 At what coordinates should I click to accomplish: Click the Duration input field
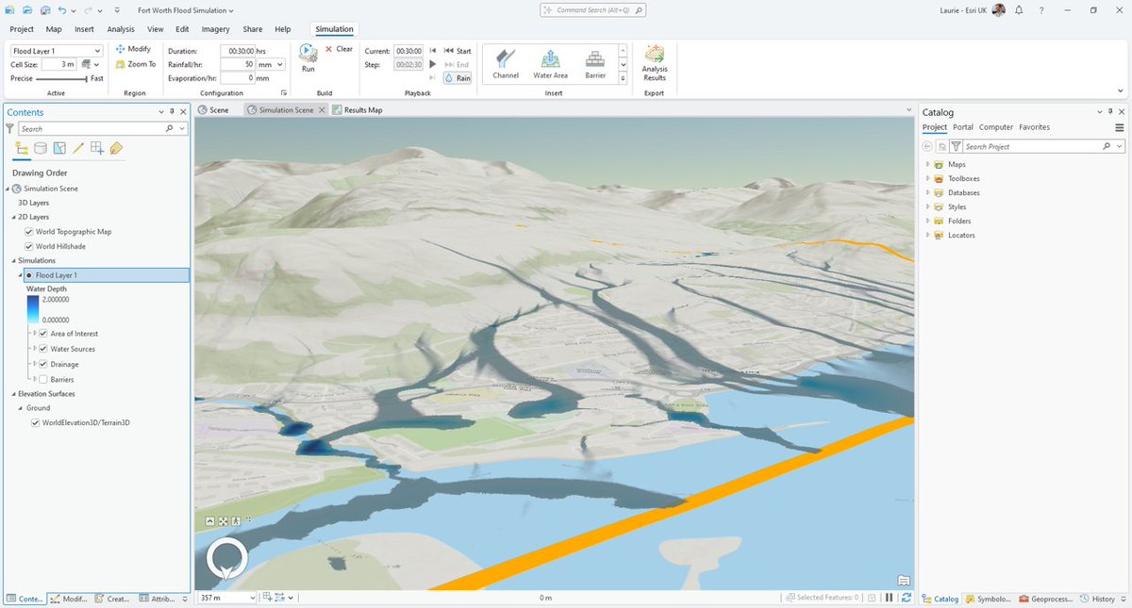tap(239, 51)
